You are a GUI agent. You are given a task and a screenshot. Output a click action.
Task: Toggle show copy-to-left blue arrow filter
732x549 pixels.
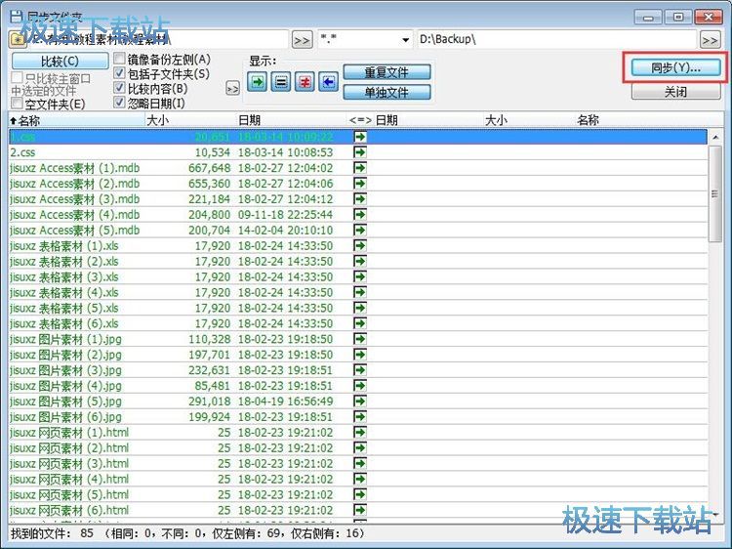point(329,82)
